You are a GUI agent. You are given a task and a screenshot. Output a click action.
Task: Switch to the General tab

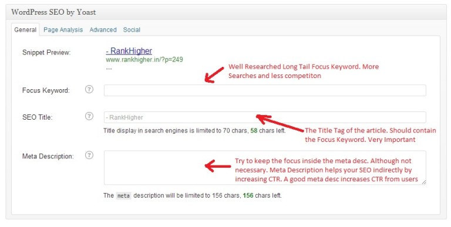point(25,29)
